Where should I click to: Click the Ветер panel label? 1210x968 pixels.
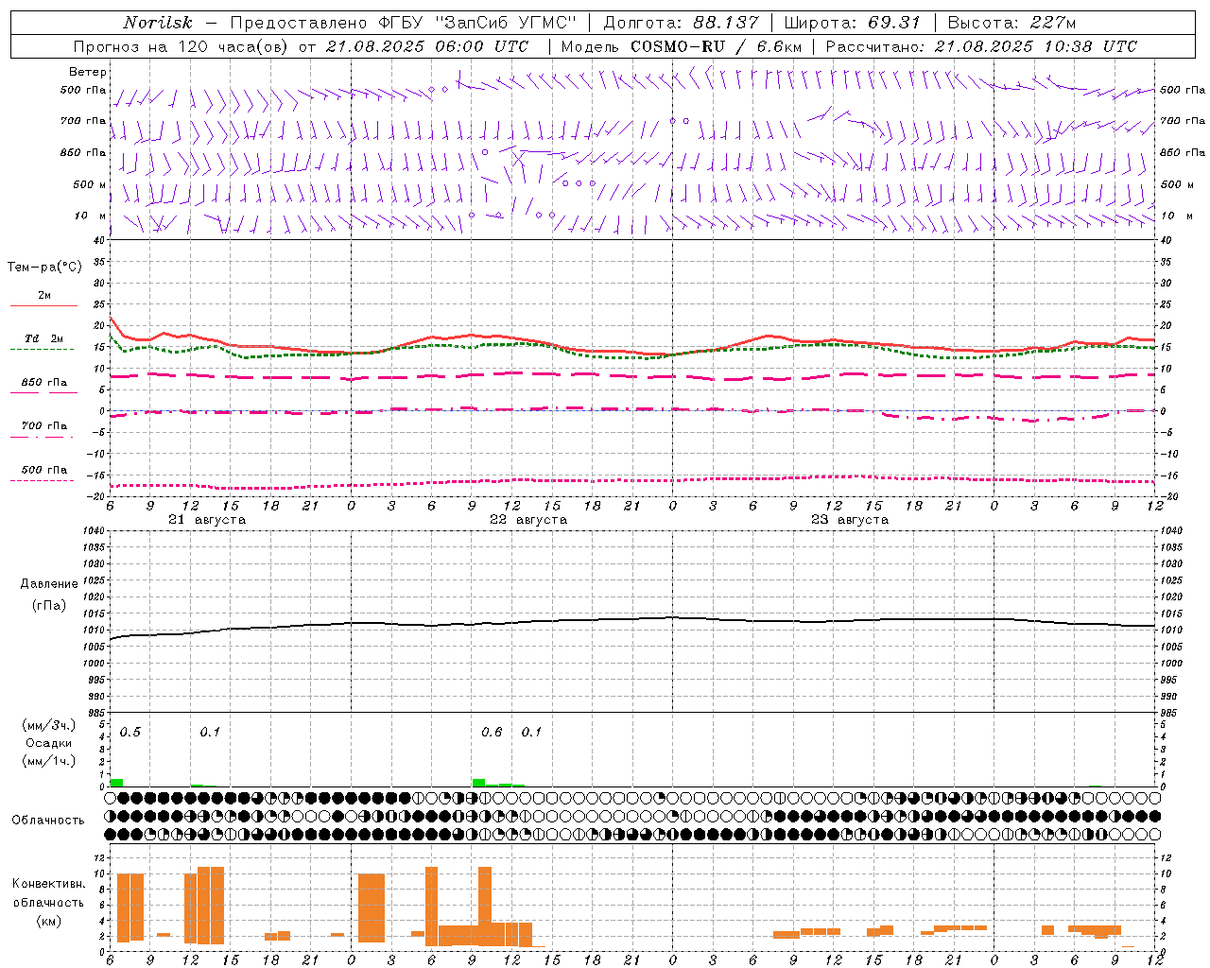click(88, 72)
